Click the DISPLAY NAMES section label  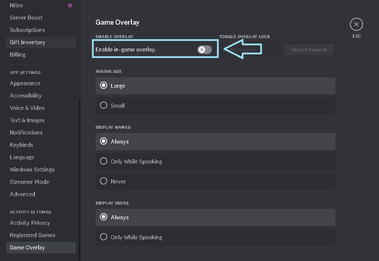tap(113, 127)
